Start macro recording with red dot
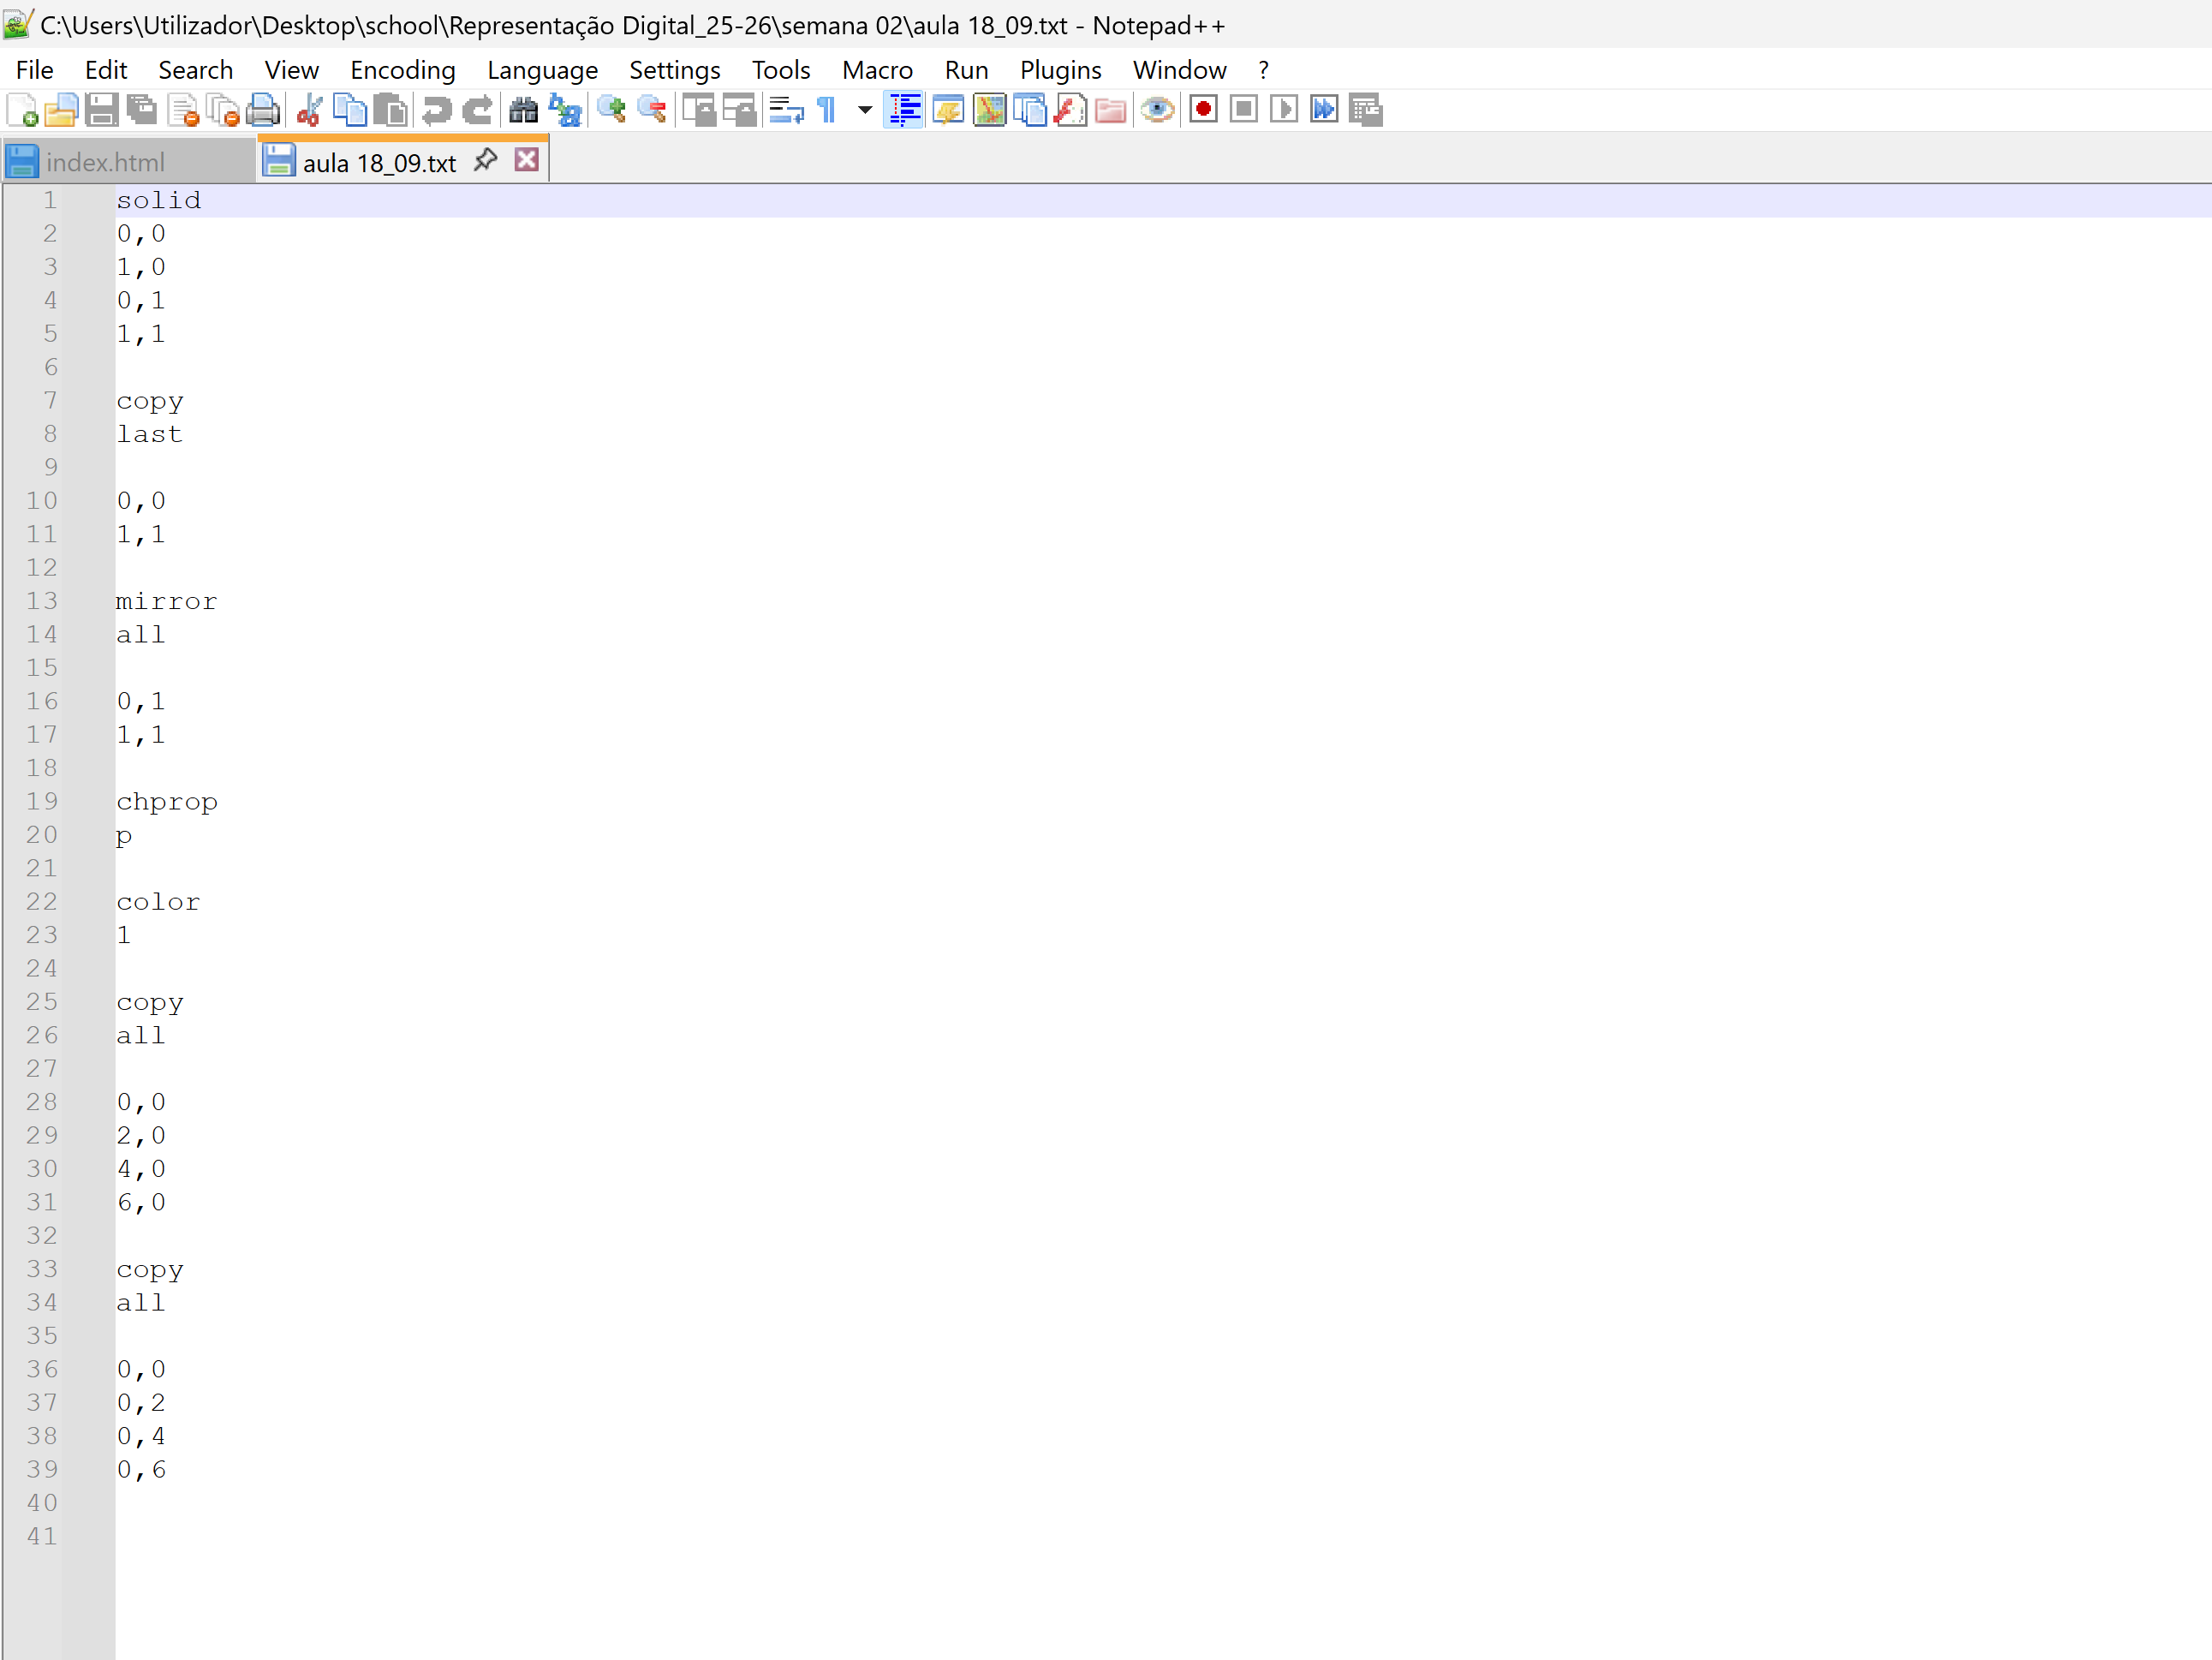The image size is (2212, 1660). click(1203, 110)
